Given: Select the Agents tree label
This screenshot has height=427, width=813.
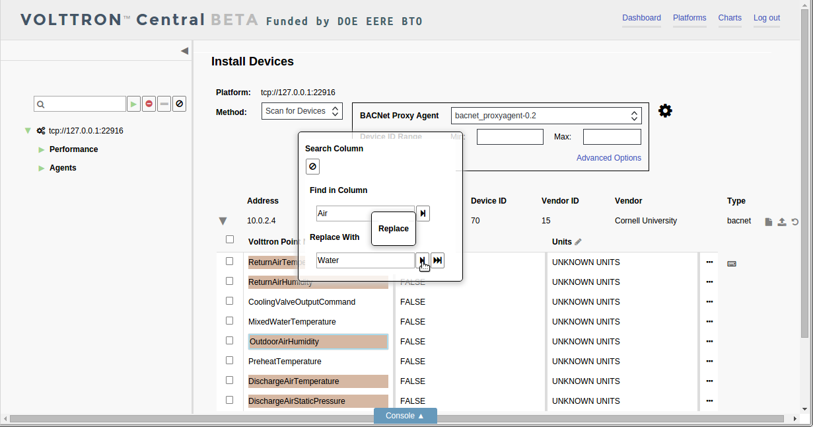Looking at the screenshot, I should 63,168.
